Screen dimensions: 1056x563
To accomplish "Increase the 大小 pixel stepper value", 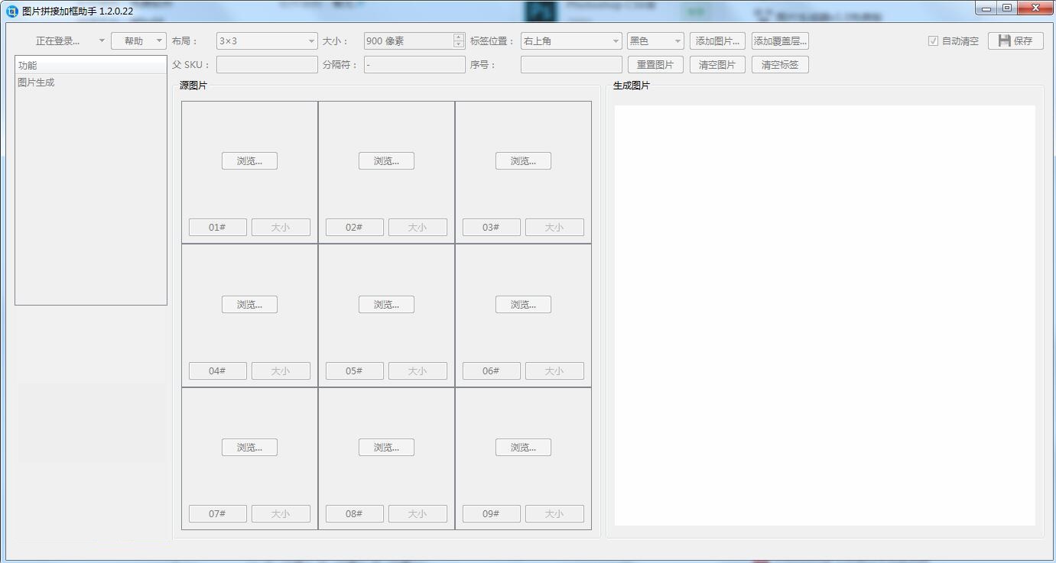I will click(459, 37).
